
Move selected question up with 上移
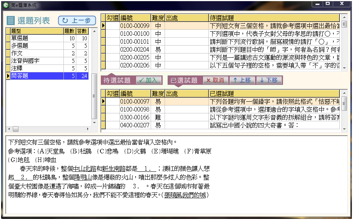tap(242, 80)
